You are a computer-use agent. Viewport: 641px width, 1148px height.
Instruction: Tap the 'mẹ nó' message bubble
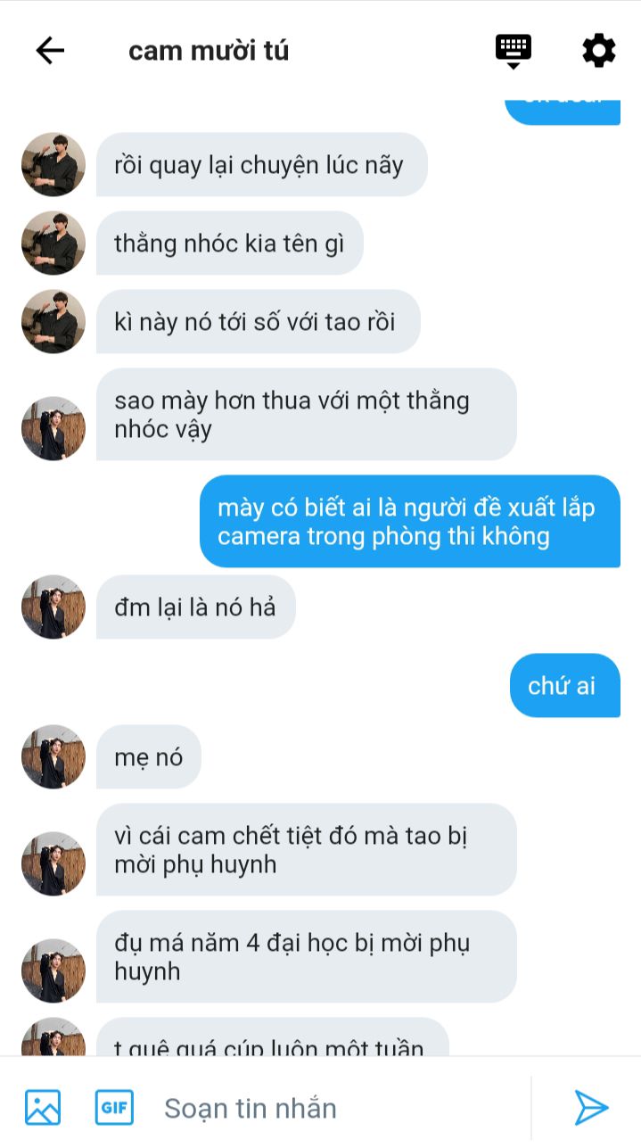point(149,756)
